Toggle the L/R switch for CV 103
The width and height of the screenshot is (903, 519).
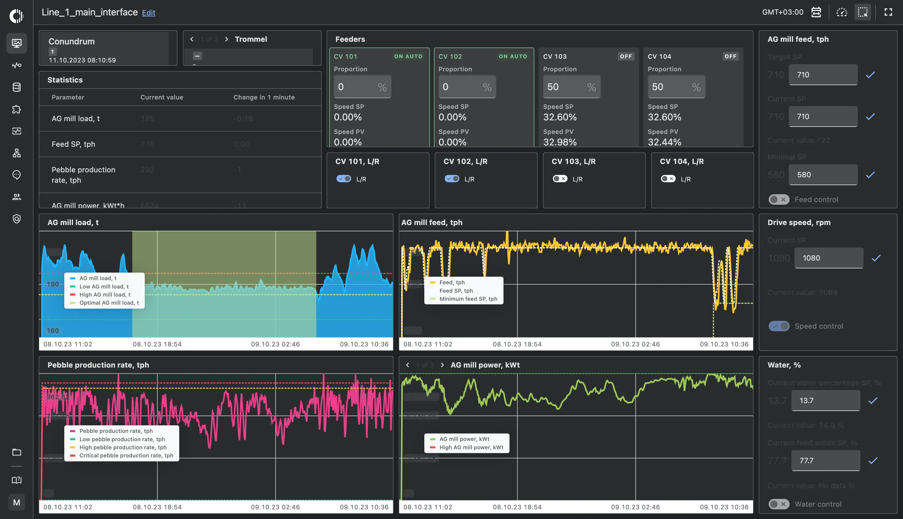tap(560, 179)
